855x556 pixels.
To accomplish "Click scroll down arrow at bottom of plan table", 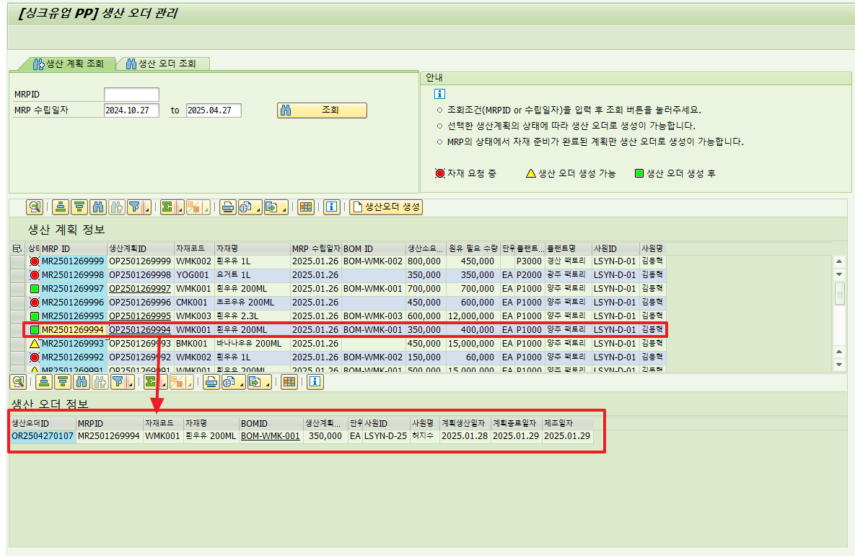I will pos(839,365).
